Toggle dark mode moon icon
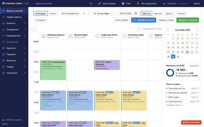 (91, 3)
